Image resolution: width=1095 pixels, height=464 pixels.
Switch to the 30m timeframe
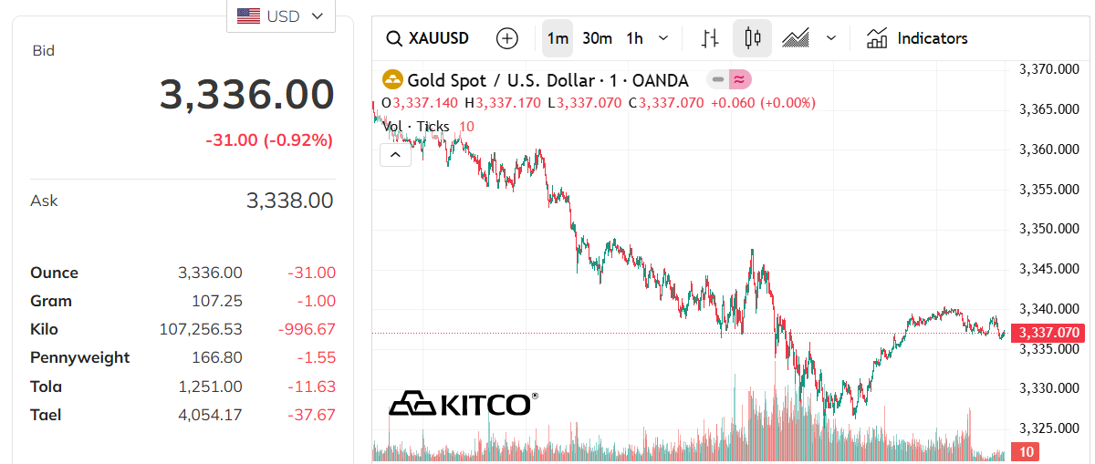597,38
